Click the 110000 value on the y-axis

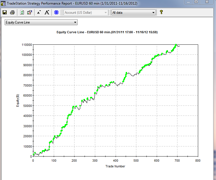26,45
